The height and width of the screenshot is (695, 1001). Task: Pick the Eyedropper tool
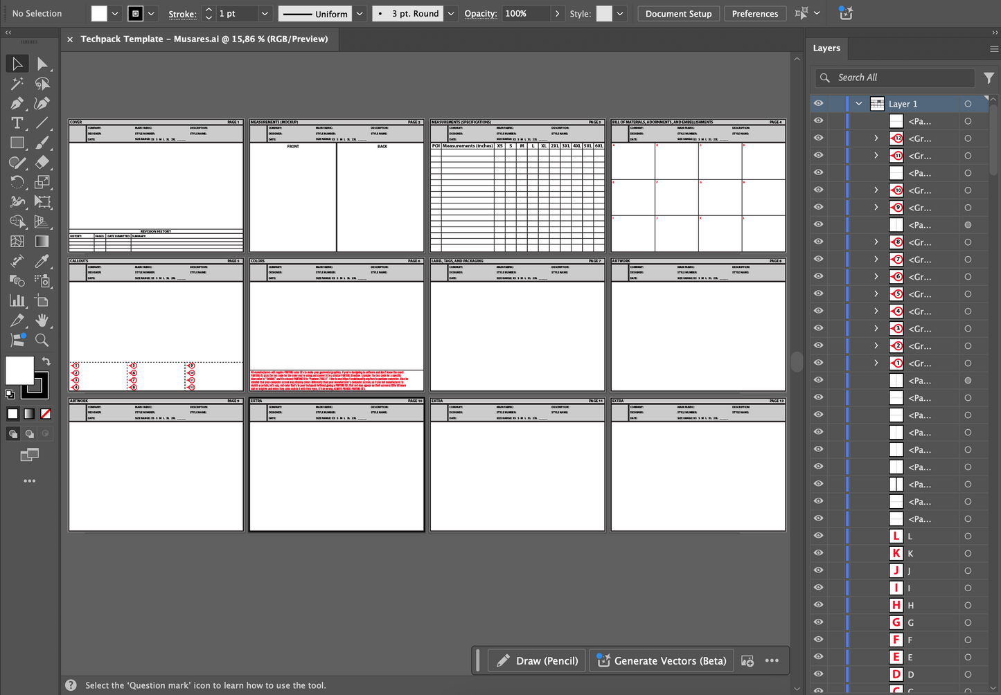[42, 261]
